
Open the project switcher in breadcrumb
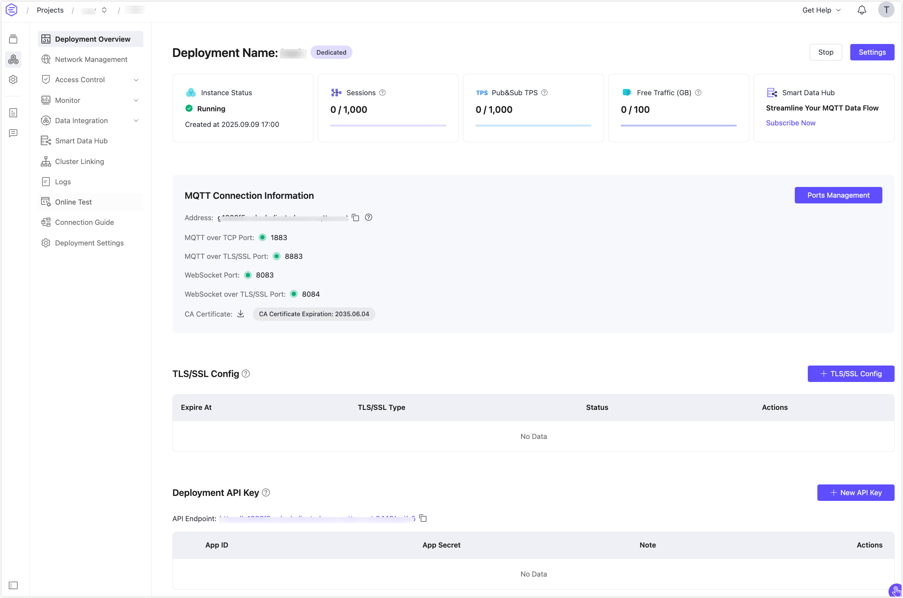pos(104,10)
